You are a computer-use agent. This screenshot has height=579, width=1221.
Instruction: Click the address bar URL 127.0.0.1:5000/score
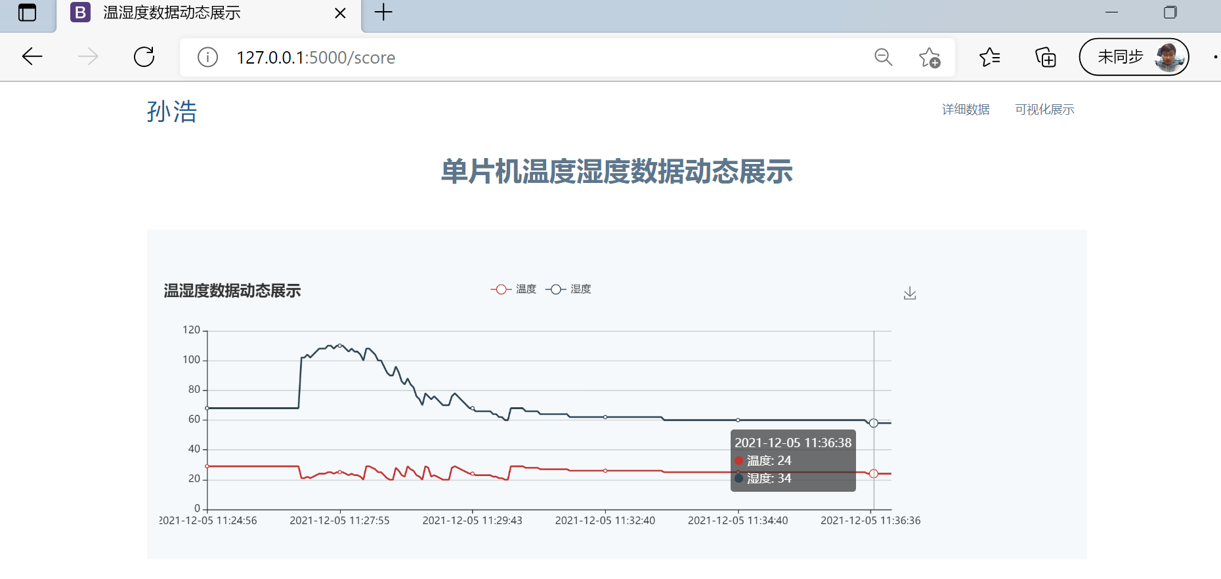[x=316, y=58]
